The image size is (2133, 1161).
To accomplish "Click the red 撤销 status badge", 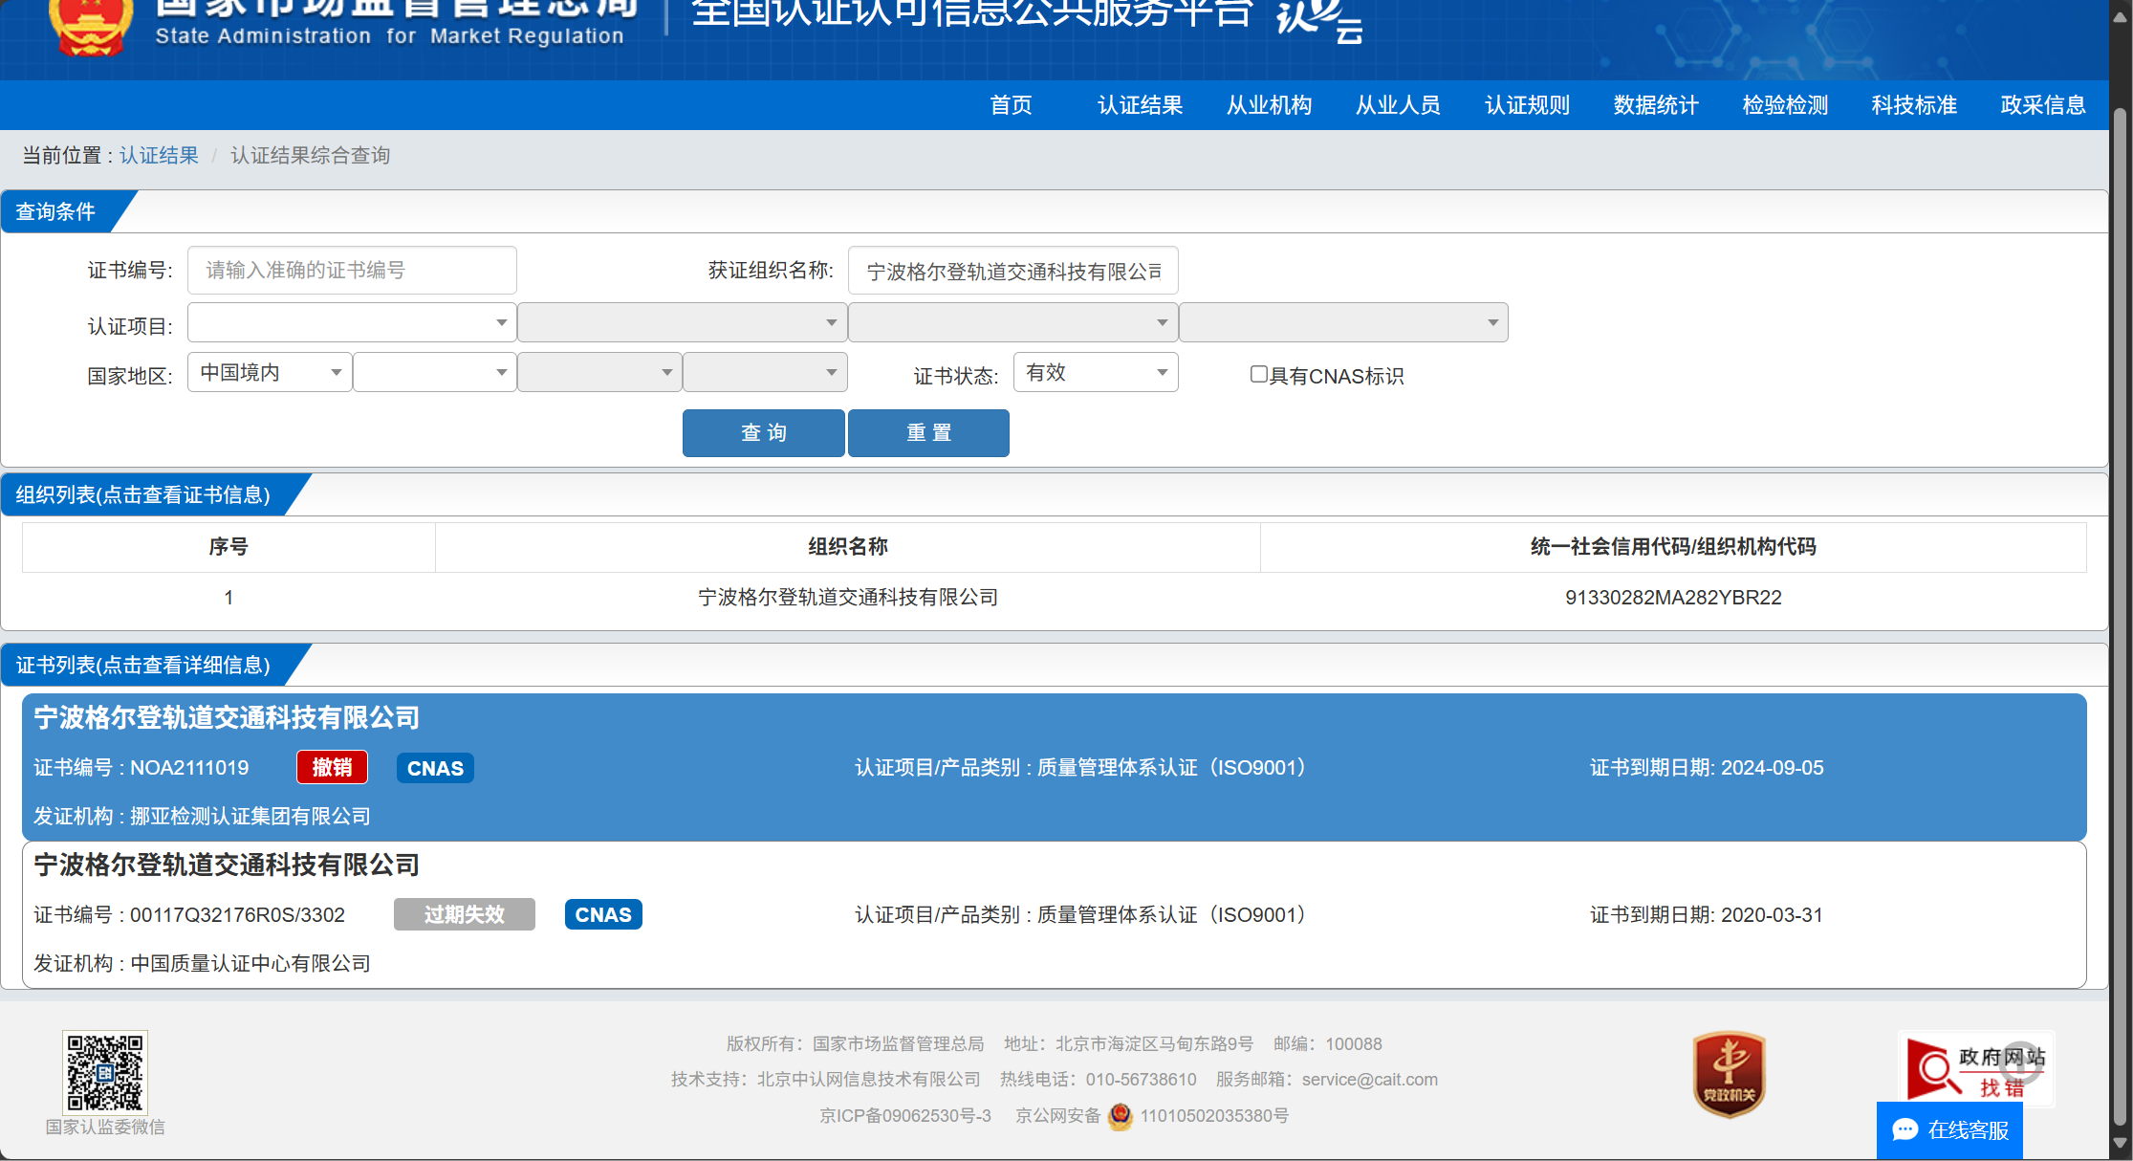I will tap(332, 767).
